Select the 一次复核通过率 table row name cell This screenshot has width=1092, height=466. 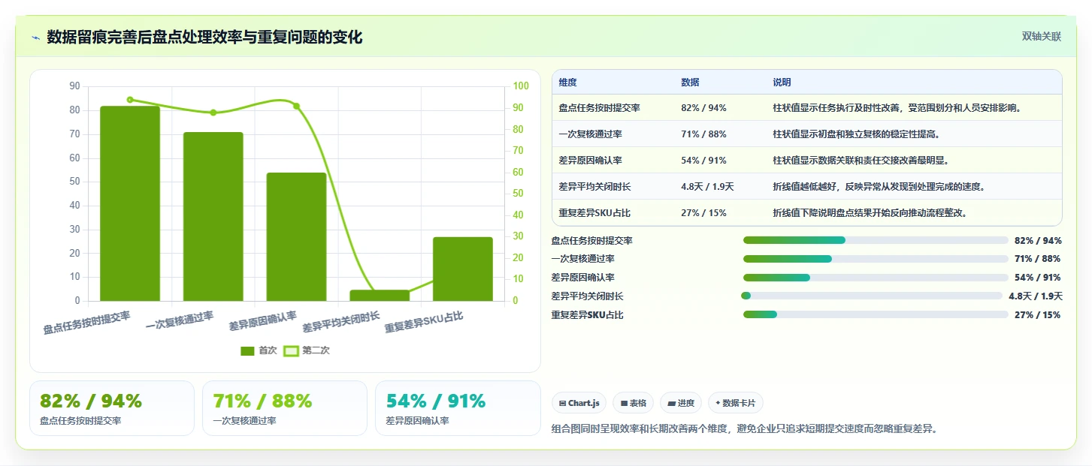coord(590,134)
